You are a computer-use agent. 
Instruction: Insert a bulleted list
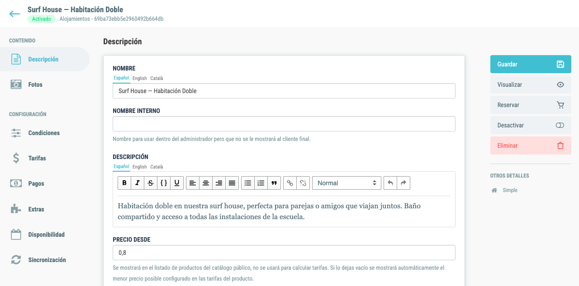[248, 183]
